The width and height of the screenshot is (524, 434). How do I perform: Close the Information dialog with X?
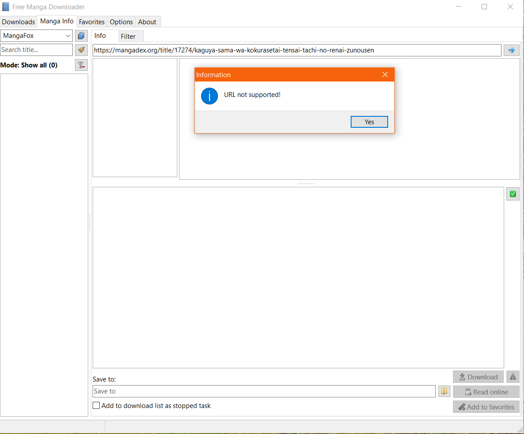385,74
